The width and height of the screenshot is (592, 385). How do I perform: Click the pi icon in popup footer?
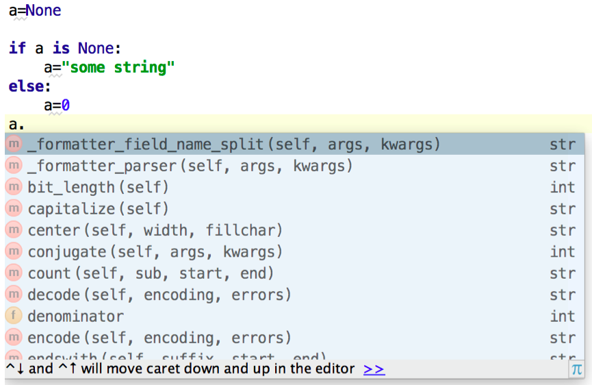tap(576, 369)
